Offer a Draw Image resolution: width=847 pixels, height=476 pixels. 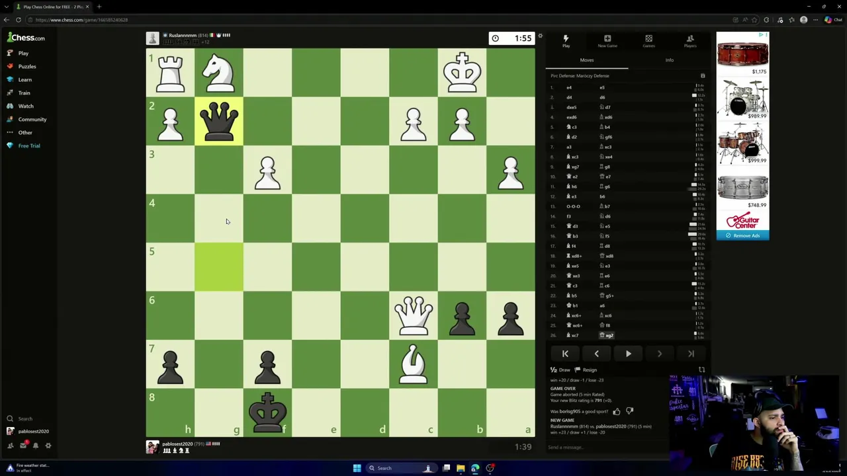pyautogui.click(x=560, y=370)
